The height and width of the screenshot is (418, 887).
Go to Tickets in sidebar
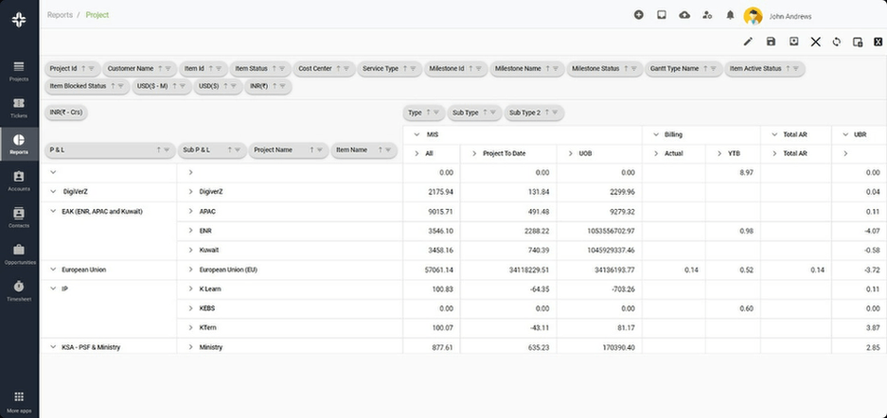click(19, 107)
